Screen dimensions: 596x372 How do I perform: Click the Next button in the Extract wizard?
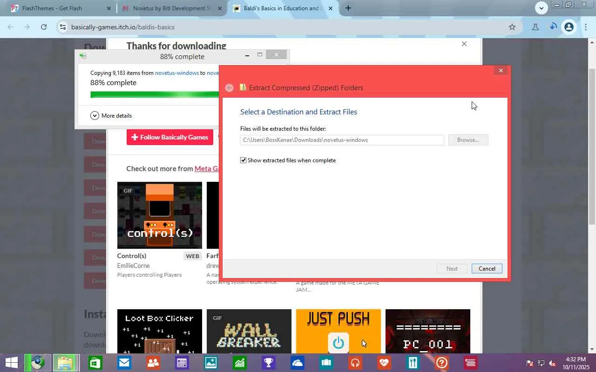coord(452,269)
